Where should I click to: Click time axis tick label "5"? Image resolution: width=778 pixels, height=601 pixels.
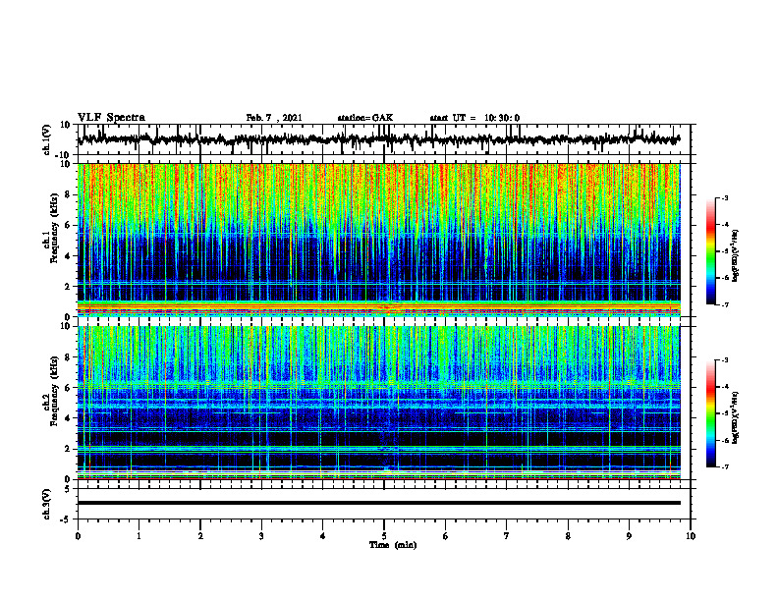coord(384,536)
